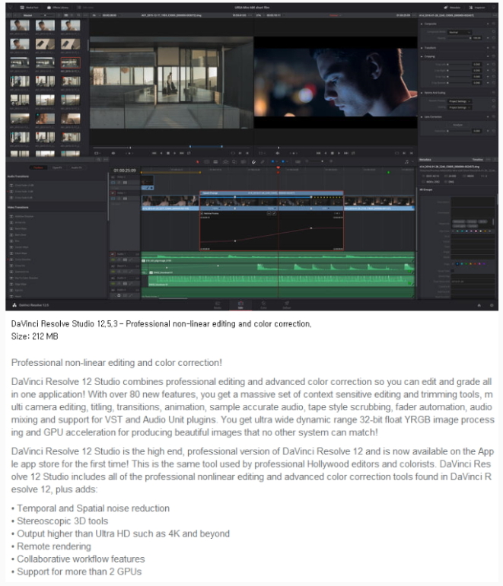Click the Replace Clip toolbar icon
The width and height of the screenshot is (503, 586).
[244, 162]
